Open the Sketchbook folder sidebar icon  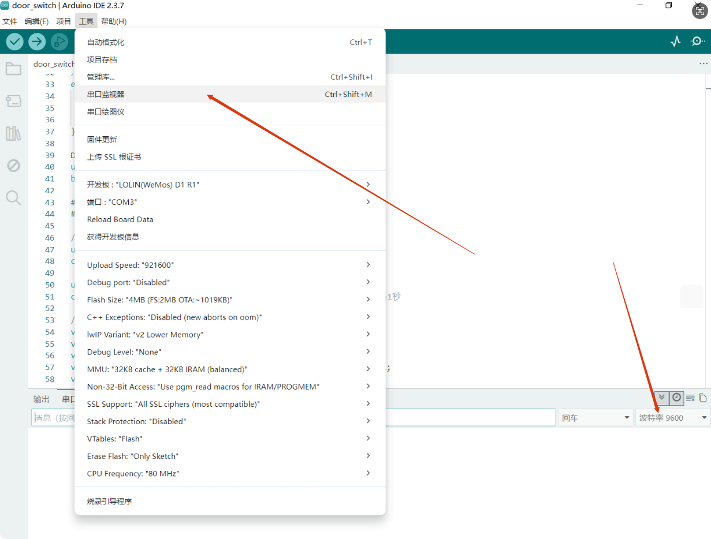(13, 69)
